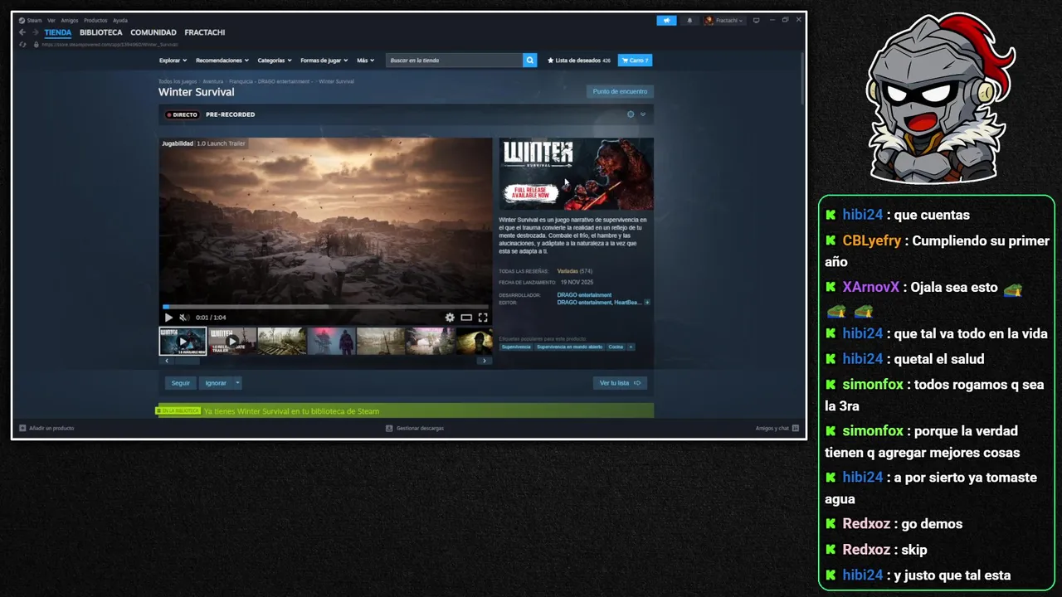Unmute the trailer via speaker icon
1062x597 pixels.
tap(184, 318)
